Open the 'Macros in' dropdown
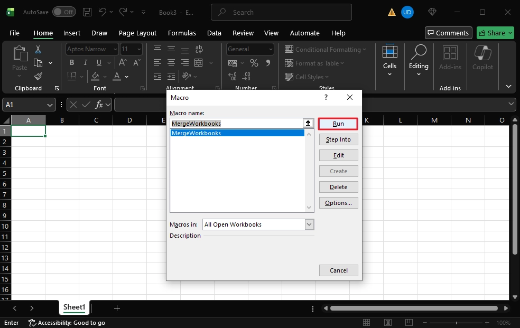520x328 pixels. (x=309, y=224)
